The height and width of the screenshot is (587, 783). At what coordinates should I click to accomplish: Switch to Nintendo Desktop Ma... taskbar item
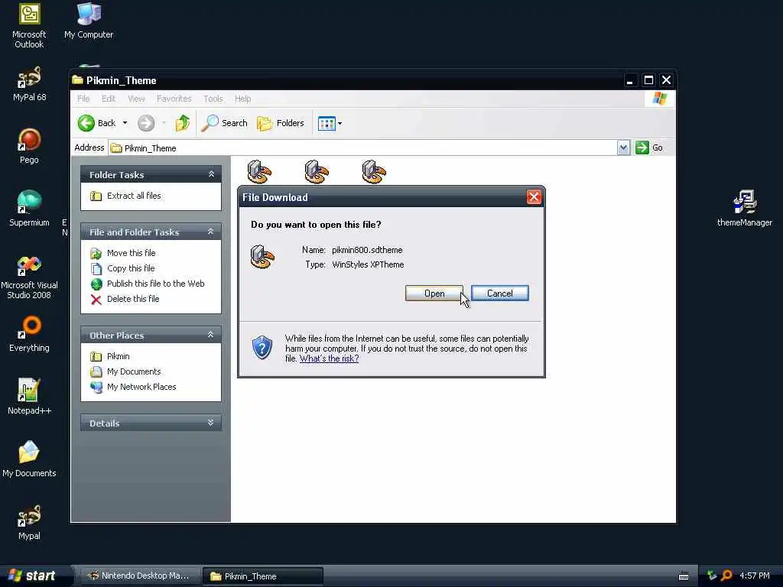pos(139,576)
